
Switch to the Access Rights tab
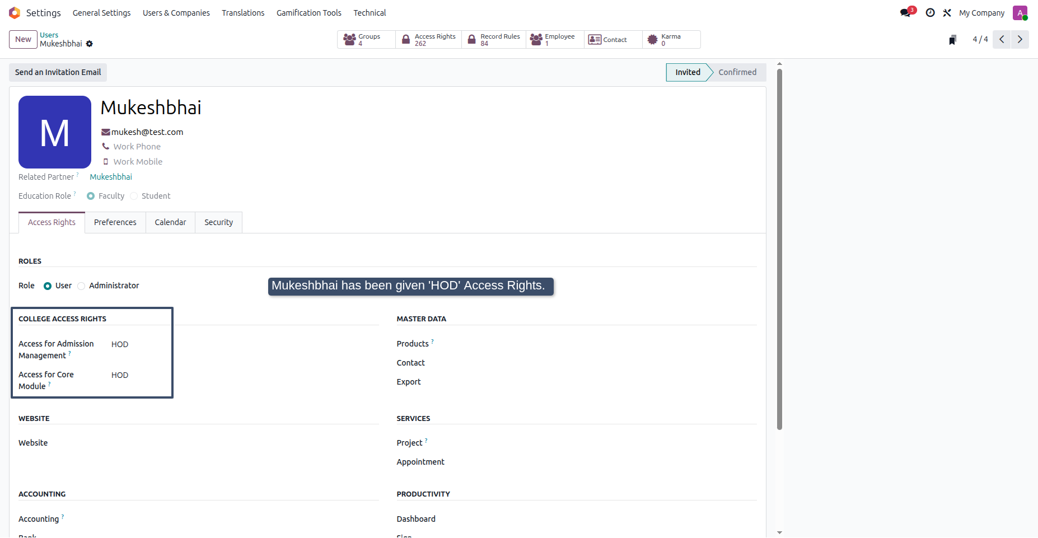point(52,222)
